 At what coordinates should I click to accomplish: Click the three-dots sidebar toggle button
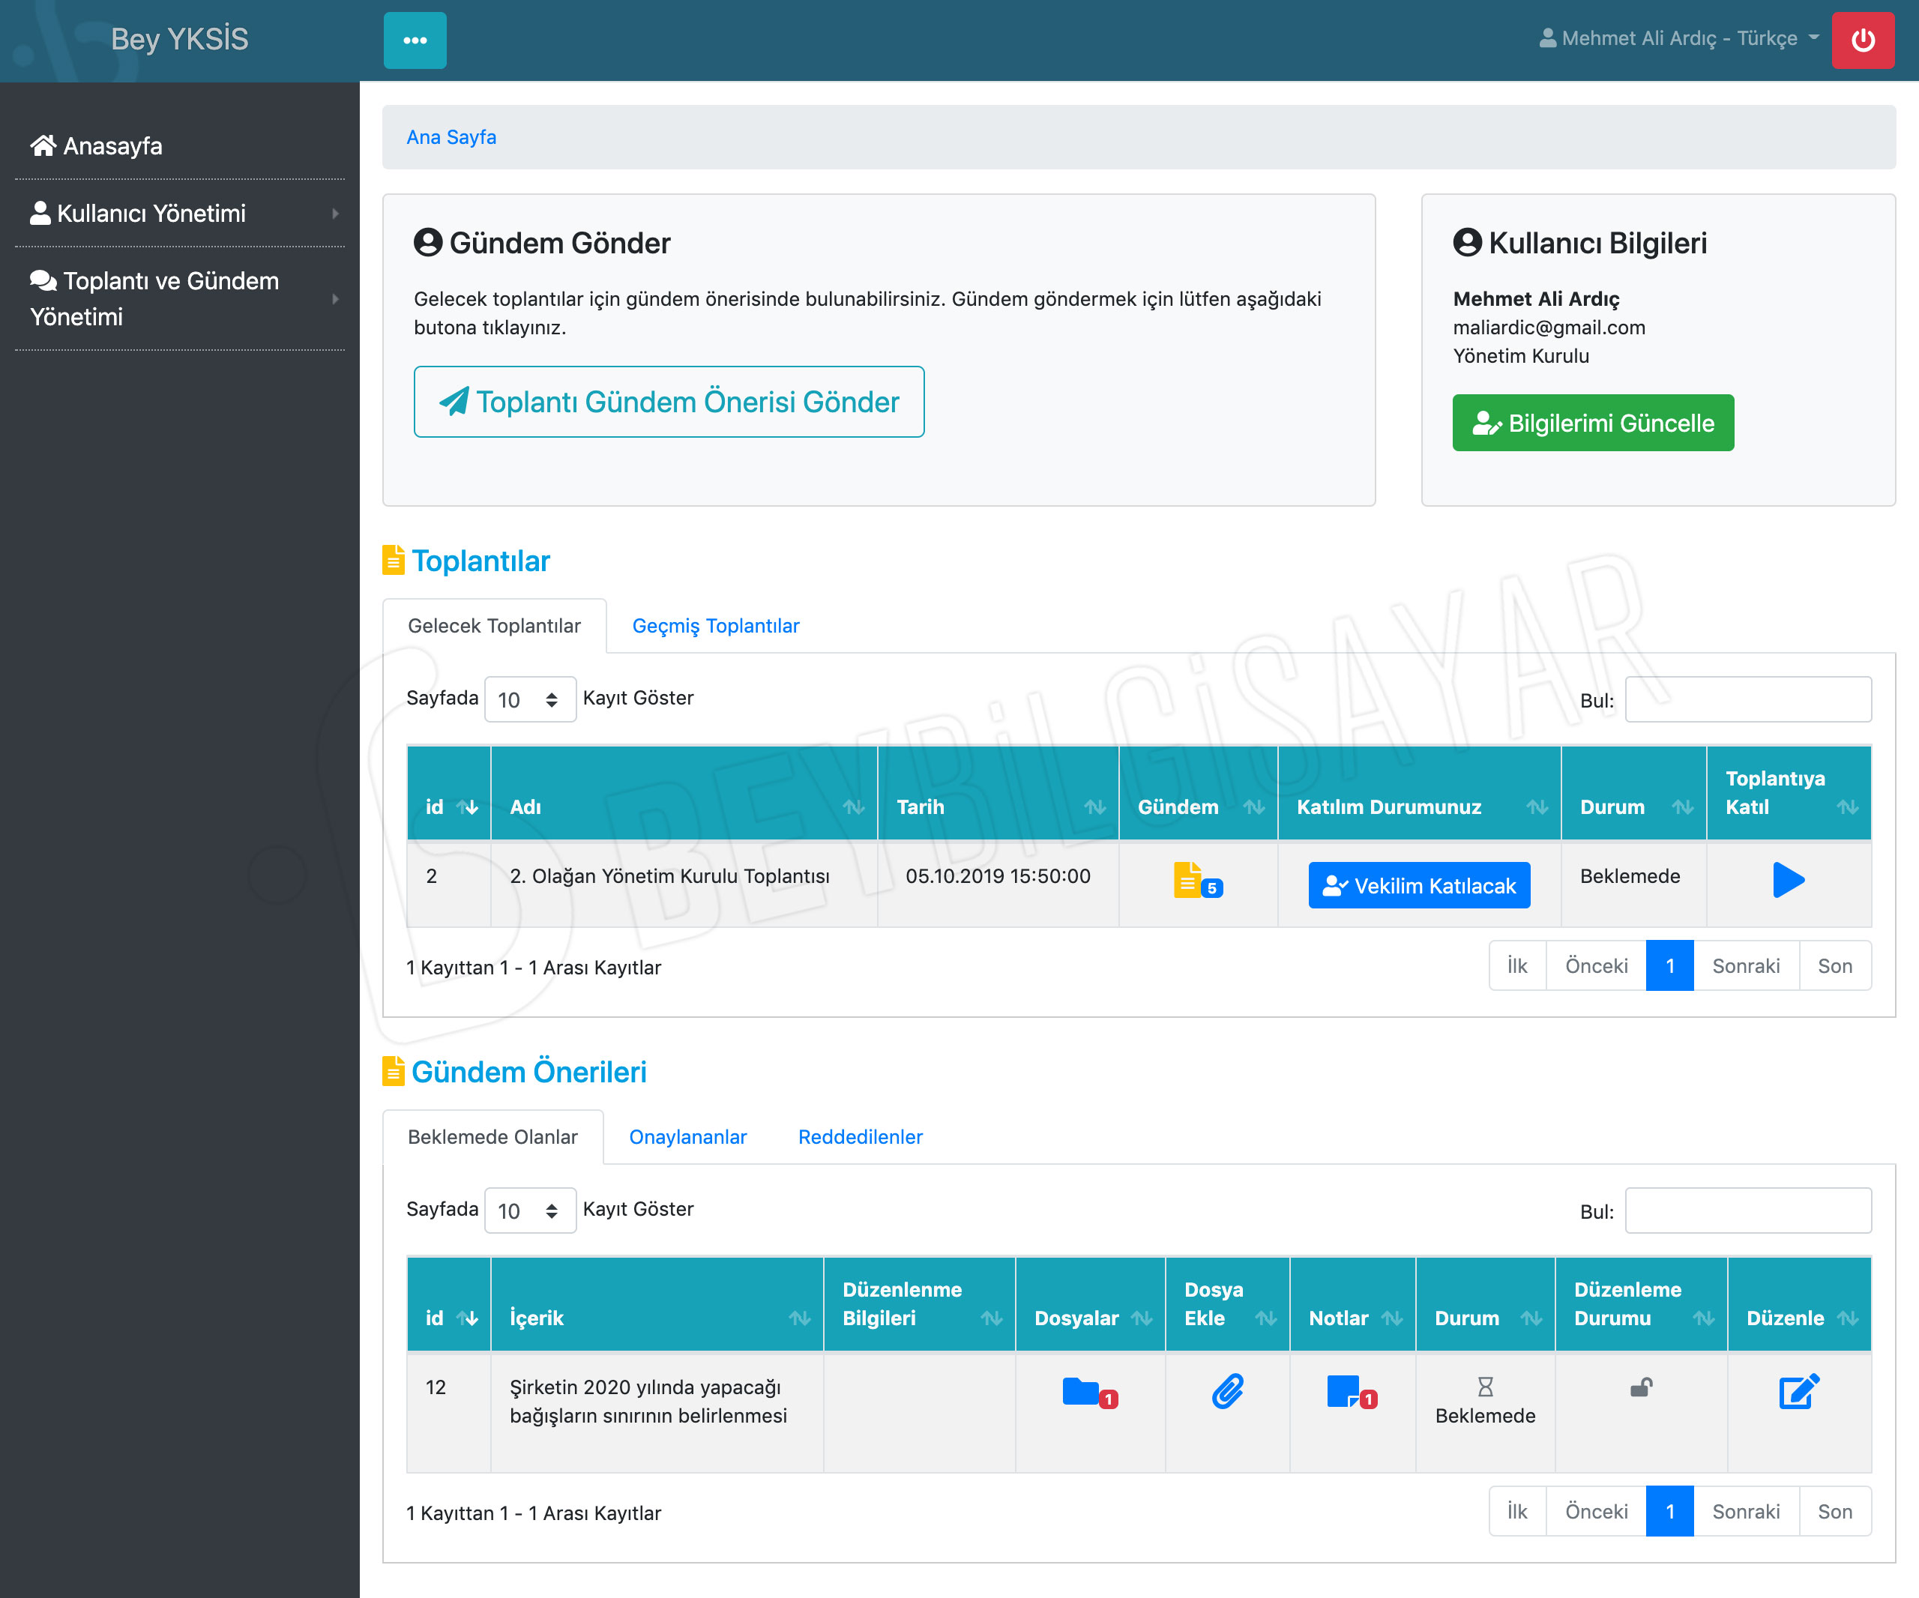click(415, 40)
